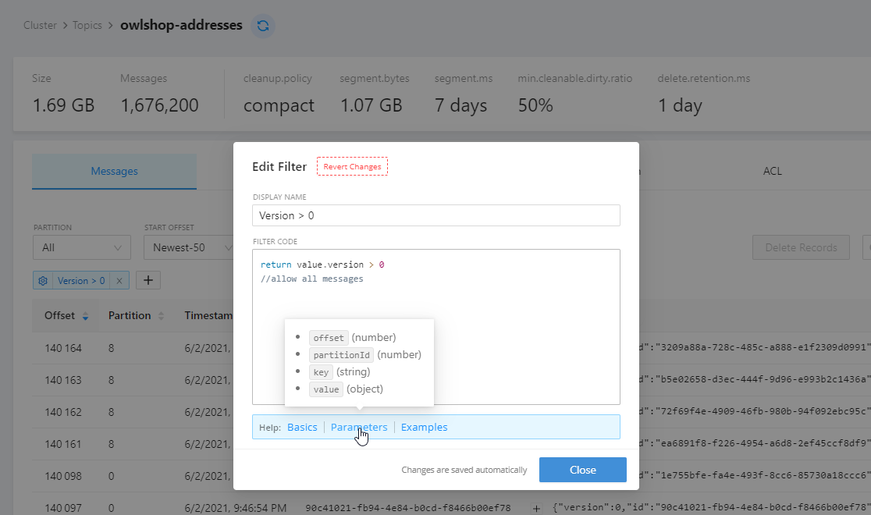
Task: Open the Examples help link
Action: point(424,427)
